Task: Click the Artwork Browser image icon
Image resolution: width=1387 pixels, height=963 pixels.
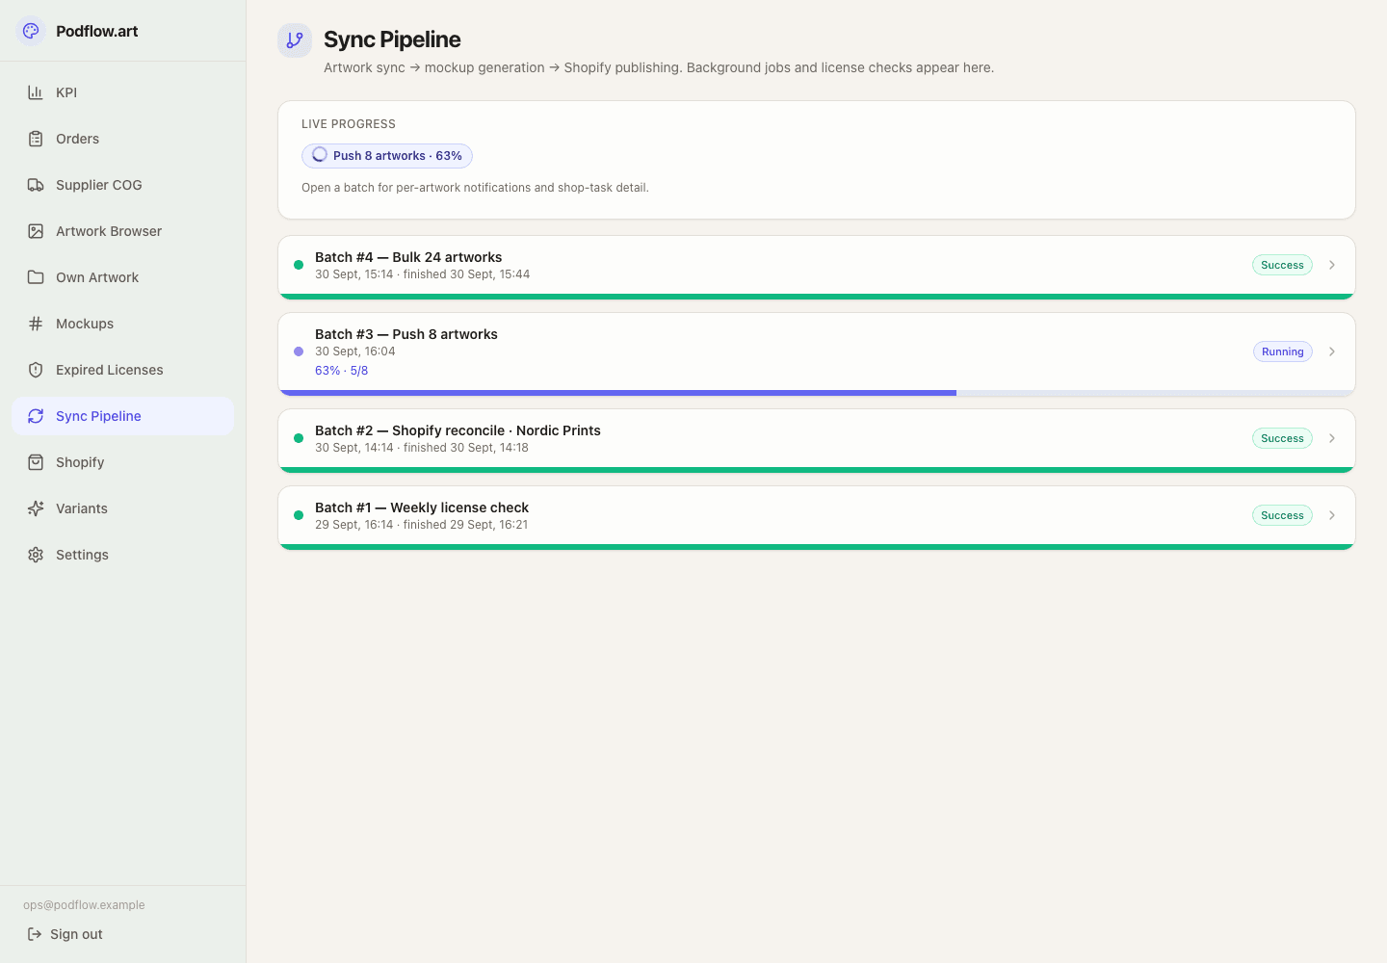Action: 36,231
